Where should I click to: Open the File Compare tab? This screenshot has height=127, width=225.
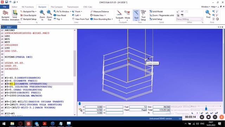(x=57, y=7)
